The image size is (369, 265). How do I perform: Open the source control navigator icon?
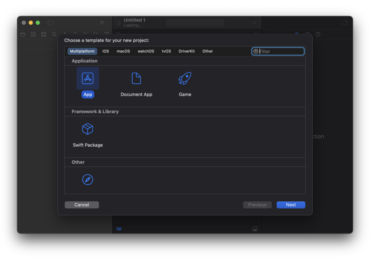33,35
